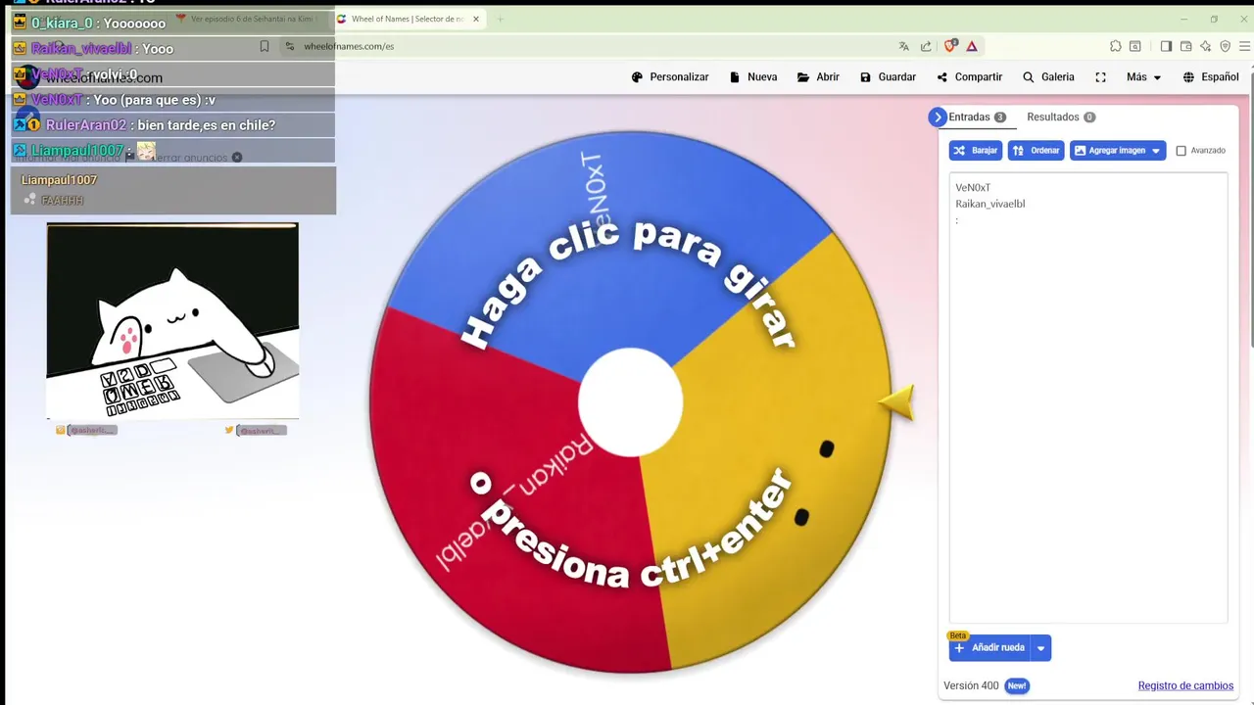Viewport: 1254px width, 705px height.
Task: Open a new browser tab
Action: coord(500,19)
